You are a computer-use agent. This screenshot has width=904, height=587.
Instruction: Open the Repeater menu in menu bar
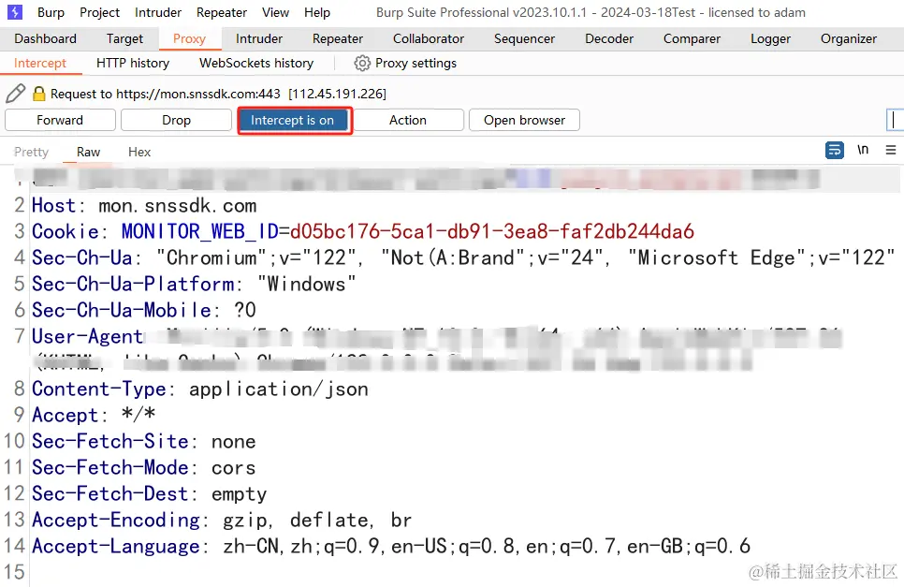click(x=222, y=12)
